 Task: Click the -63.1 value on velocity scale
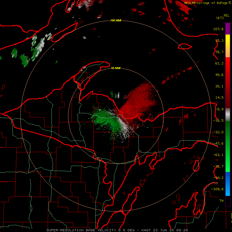point(218,155)
